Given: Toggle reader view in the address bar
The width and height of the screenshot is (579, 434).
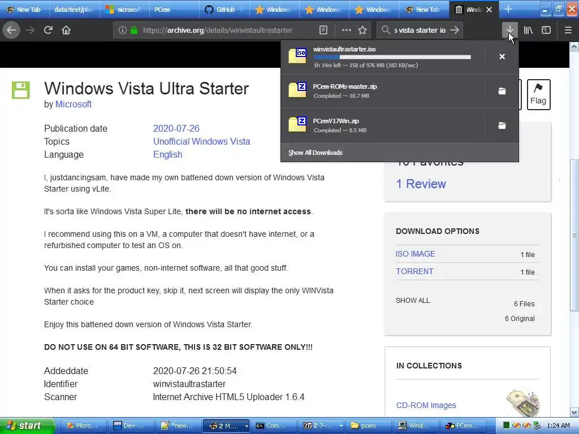Looking at the screenshot, I should pos(323,31).
